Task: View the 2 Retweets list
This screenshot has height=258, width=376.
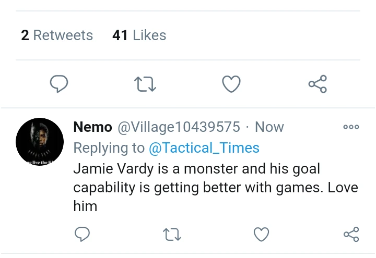Action: 57,35
